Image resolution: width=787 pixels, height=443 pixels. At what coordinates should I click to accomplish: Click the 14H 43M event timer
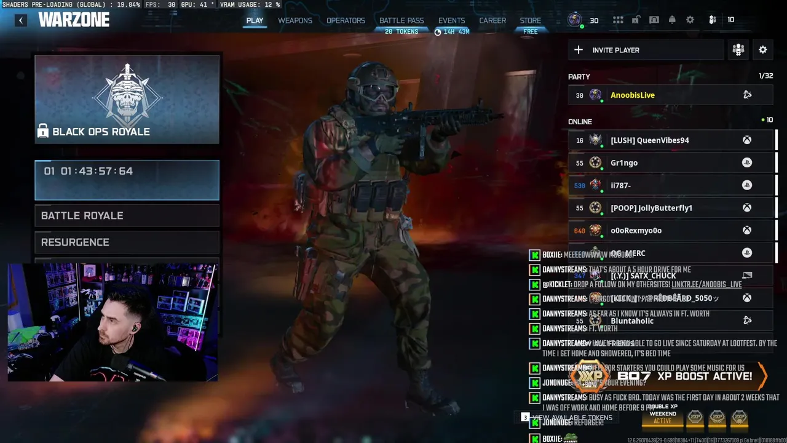coord(452,31)
